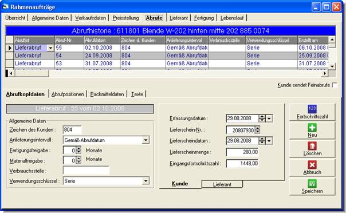Click the Fertigungsfreigabe value field
Viewport: 346px width, 213px height.
tap(69, 151)
